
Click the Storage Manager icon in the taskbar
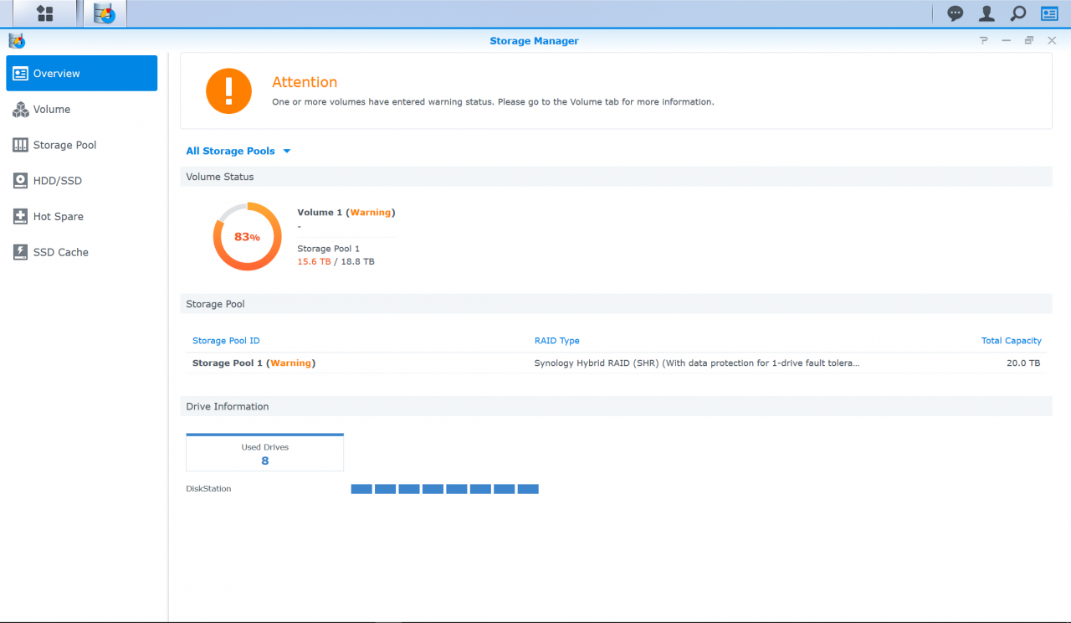[105, 13]
